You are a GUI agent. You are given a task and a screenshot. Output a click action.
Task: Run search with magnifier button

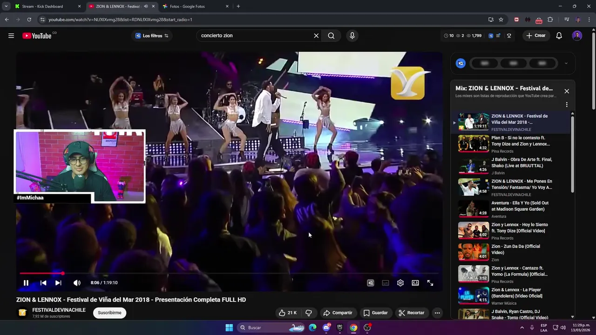click(331, 36)
